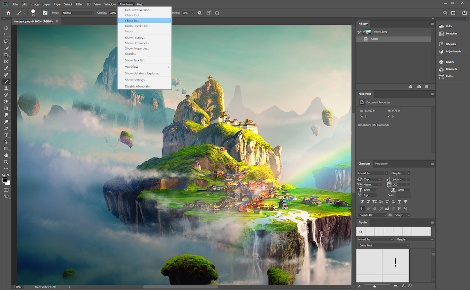Expand the Entire Font dropdown in Glyphs

pyautogui.click(x=383, y=245)
